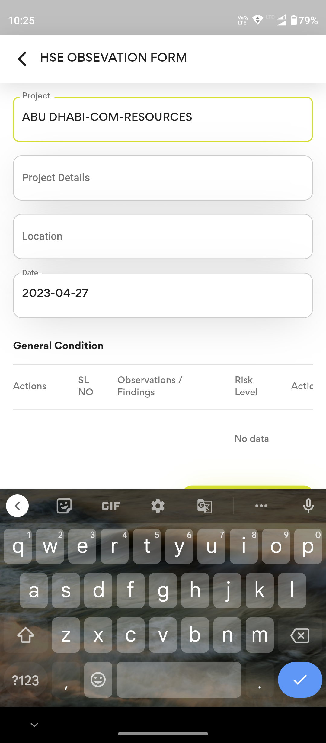Toggle the shift key
The width and height of the screenshot is (326, 743).
26,635
